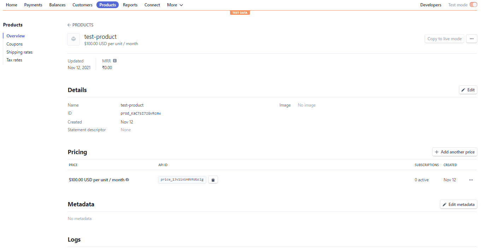Navigate to Reports in top navigation
Viewport: 483px width, 249px height.
click(x=130, y=5)
